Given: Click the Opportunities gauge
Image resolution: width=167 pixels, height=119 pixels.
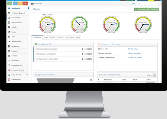Looking at the screenshot, I should click(143, 24).
